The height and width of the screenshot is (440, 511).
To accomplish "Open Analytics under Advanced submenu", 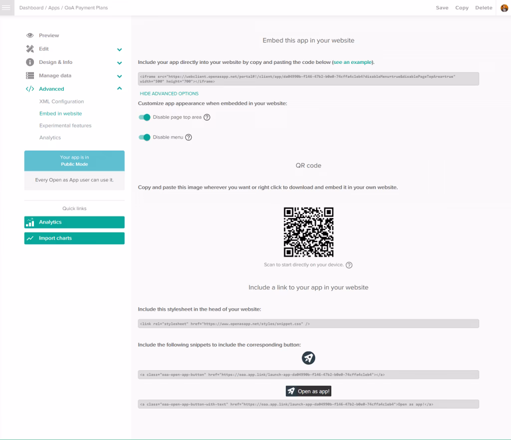I will (x=50, y=138).
